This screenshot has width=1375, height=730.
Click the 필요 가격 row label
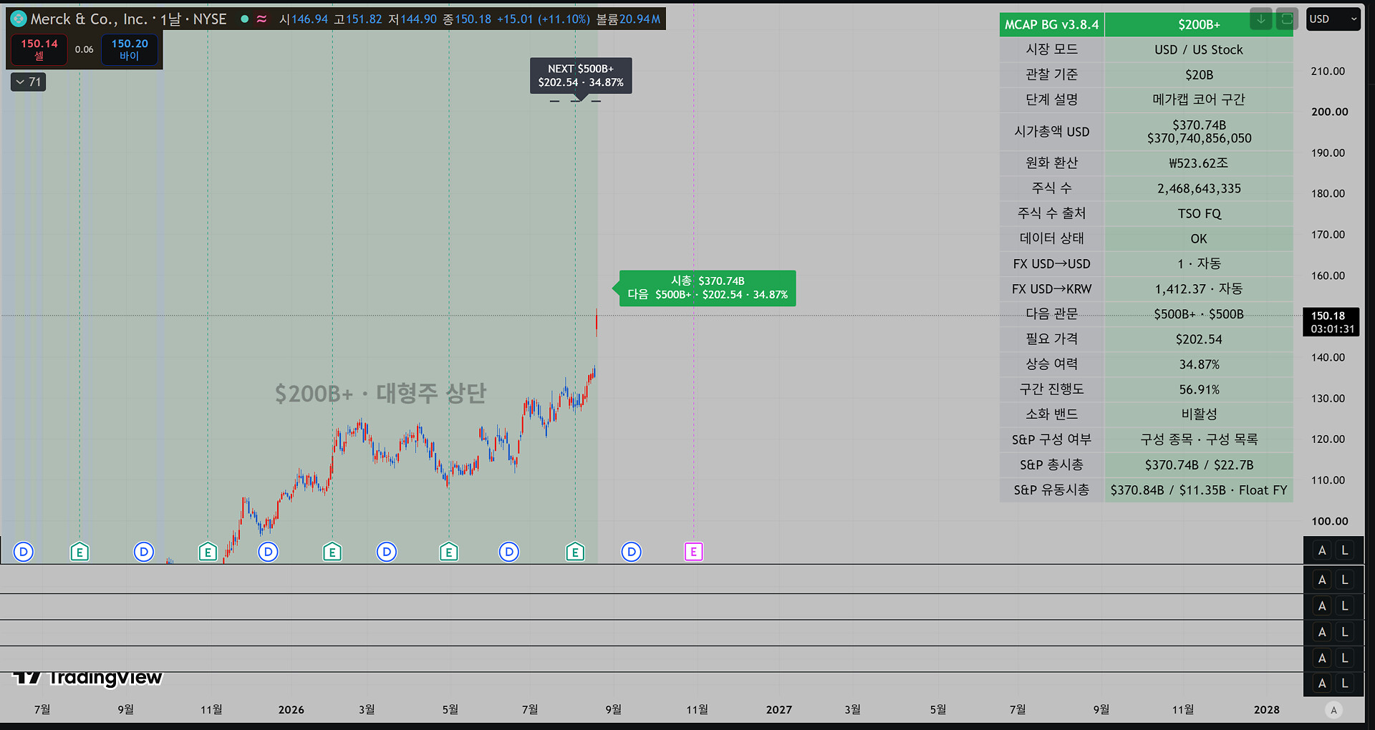pos(1052,339)
